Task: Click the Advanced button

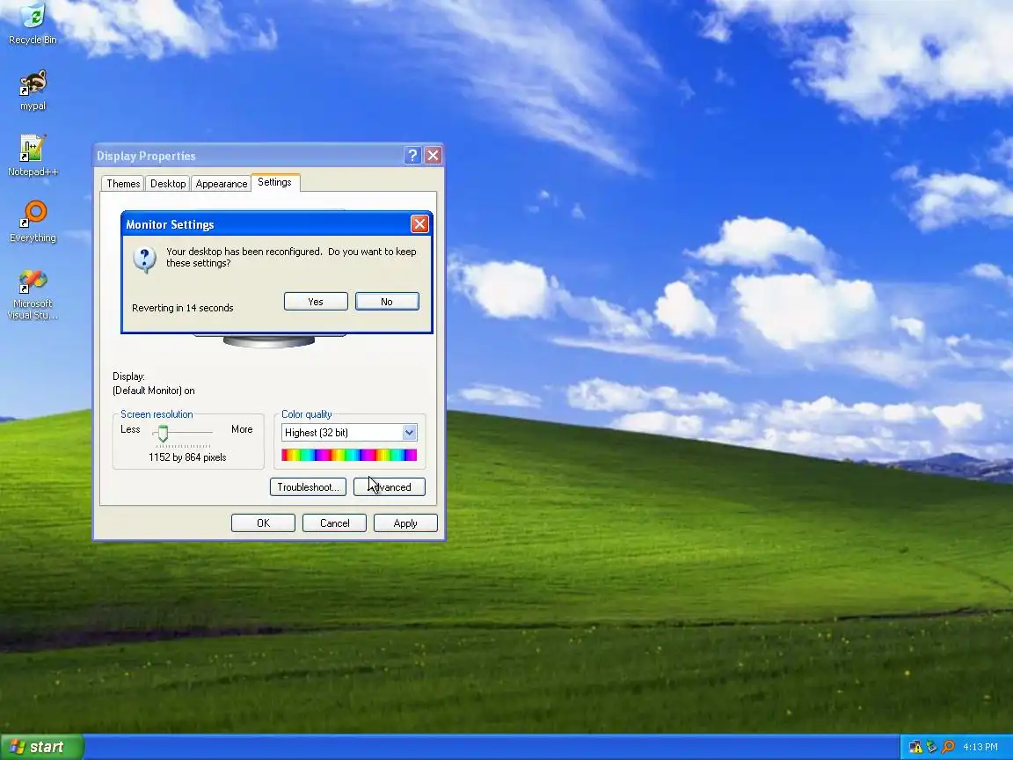Action: 390,487
